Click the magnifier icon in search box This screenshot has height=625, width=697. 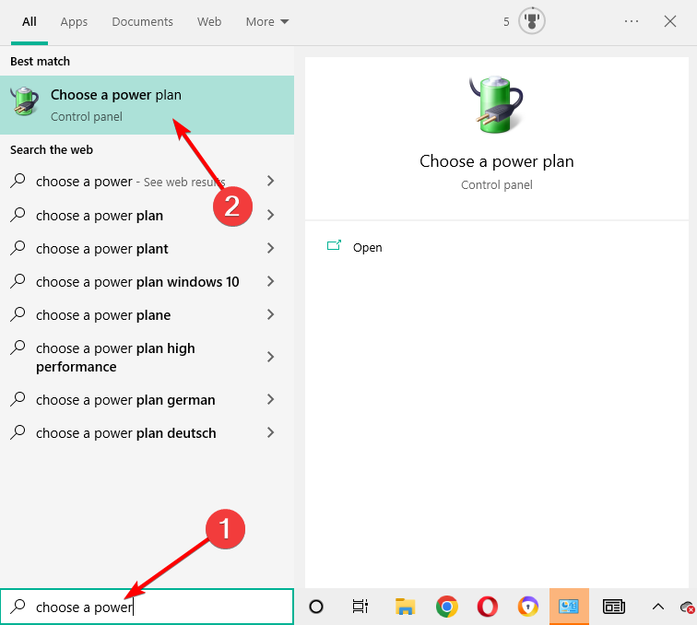18,607
